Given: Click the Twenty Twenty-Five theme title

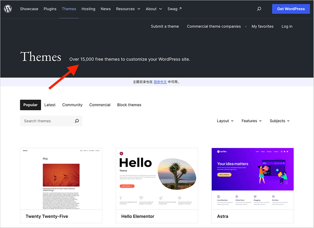Looking at the screenshot, I should coord(47,216).
